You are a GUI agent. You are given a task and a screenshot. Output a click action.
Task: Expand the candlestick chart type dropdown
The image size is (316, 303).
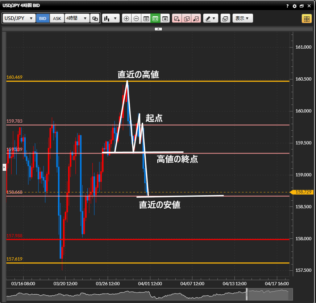(111, 19)
